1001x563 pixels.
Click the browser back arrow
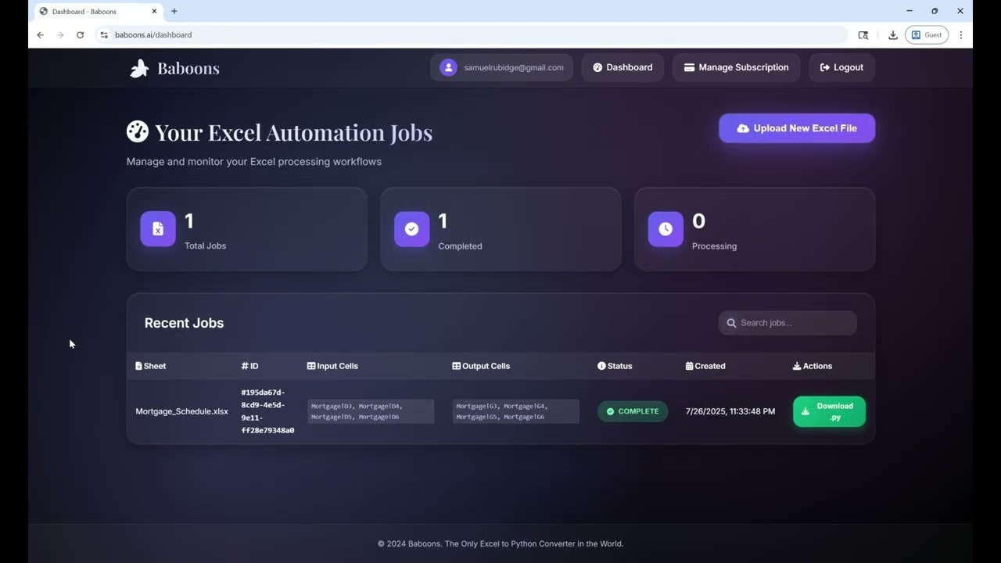click(41, 34)
